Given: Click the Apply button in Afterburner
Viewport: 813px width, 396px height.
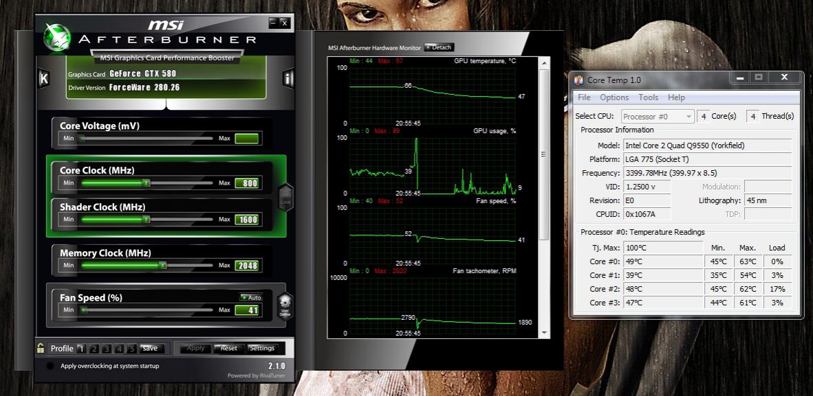Looking at the screenshot, I should point(195,349).
